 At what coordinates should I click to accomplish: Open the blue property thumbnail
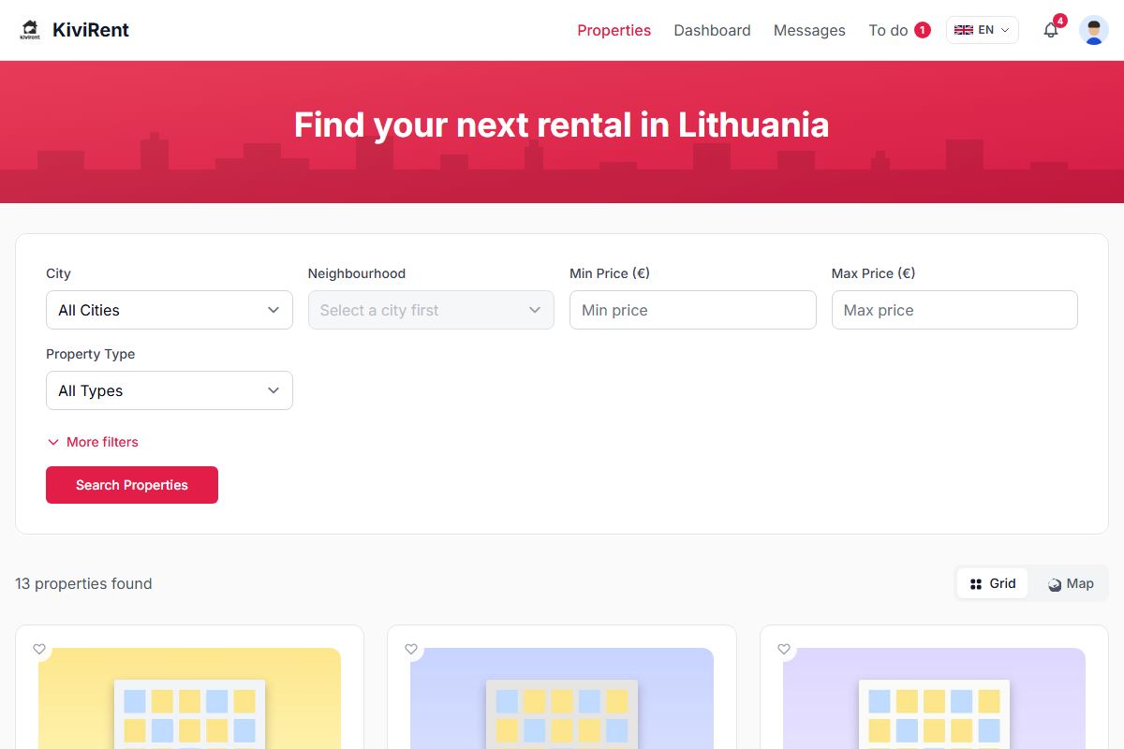tap(562, 698)
